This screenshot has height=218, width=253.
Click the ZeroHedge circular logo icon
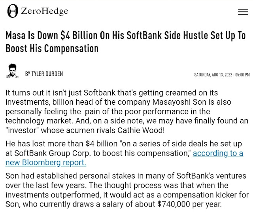point(13,11)
